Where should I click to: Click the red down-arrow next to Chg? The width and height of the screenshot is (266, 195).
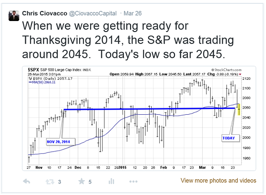coord(240,75)
